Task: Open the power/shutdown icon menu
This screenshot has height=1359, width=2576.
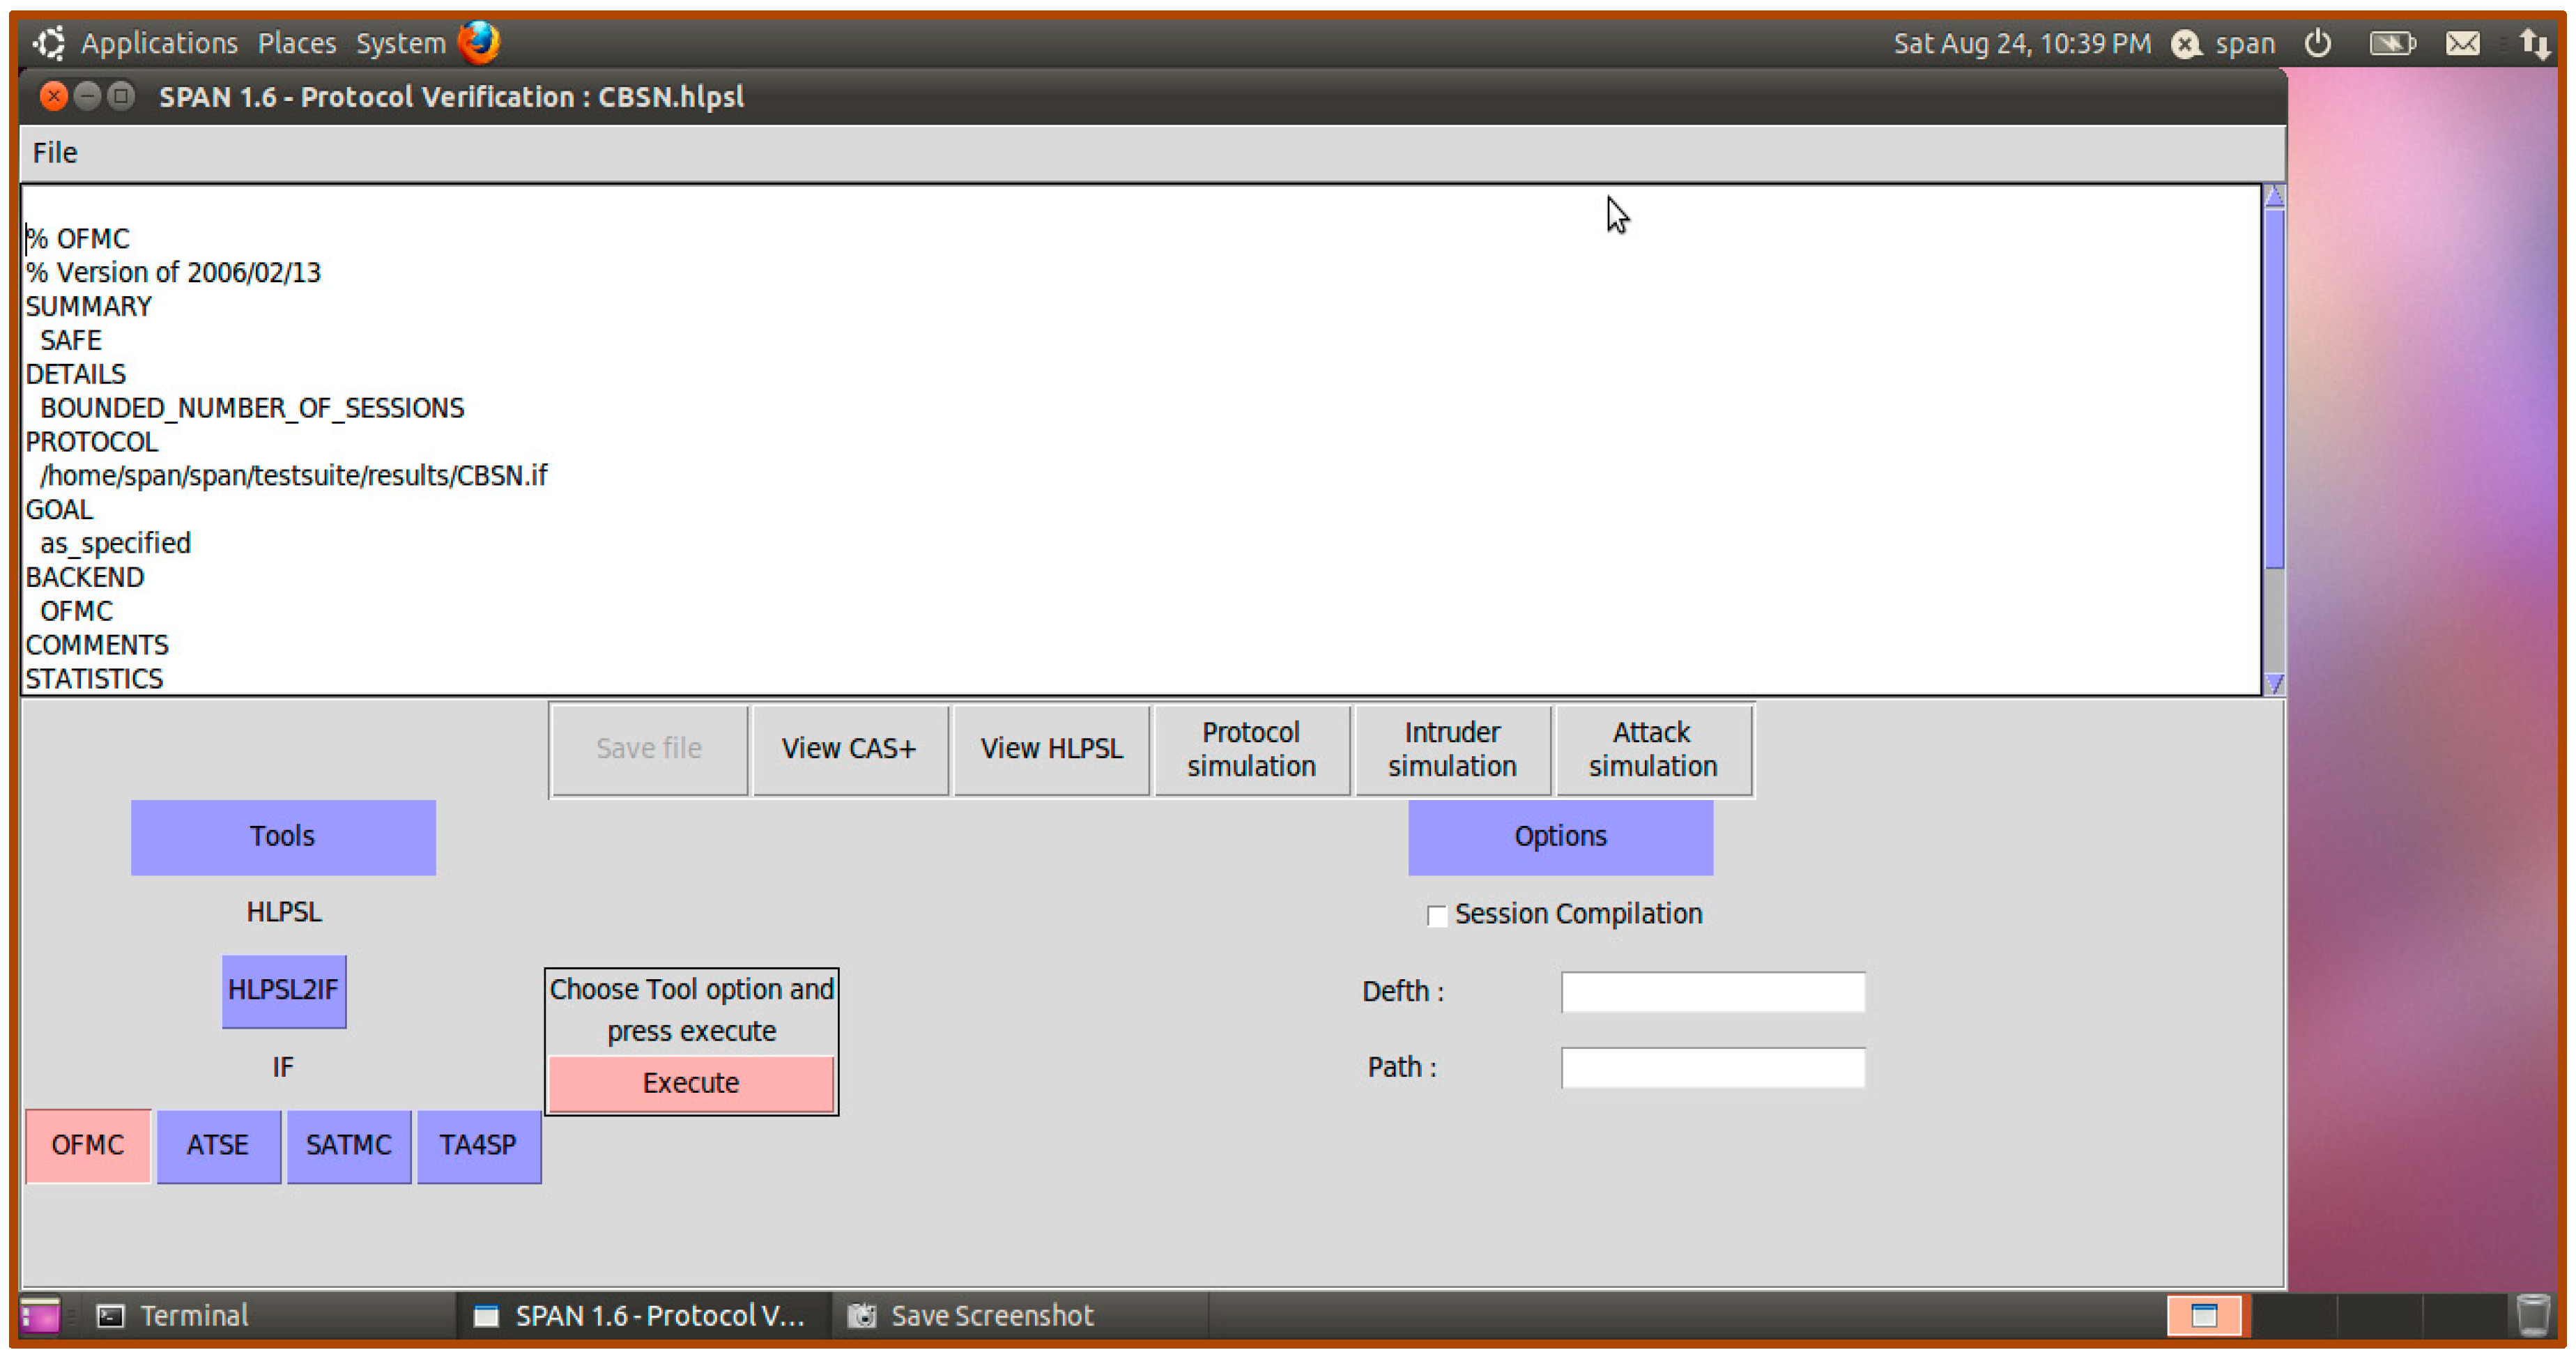Action: point(2317,43)
